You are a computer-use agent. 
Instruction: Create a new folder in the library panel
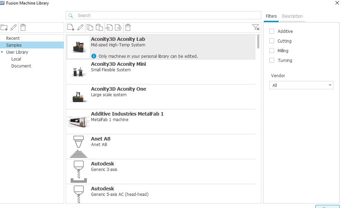5,27
